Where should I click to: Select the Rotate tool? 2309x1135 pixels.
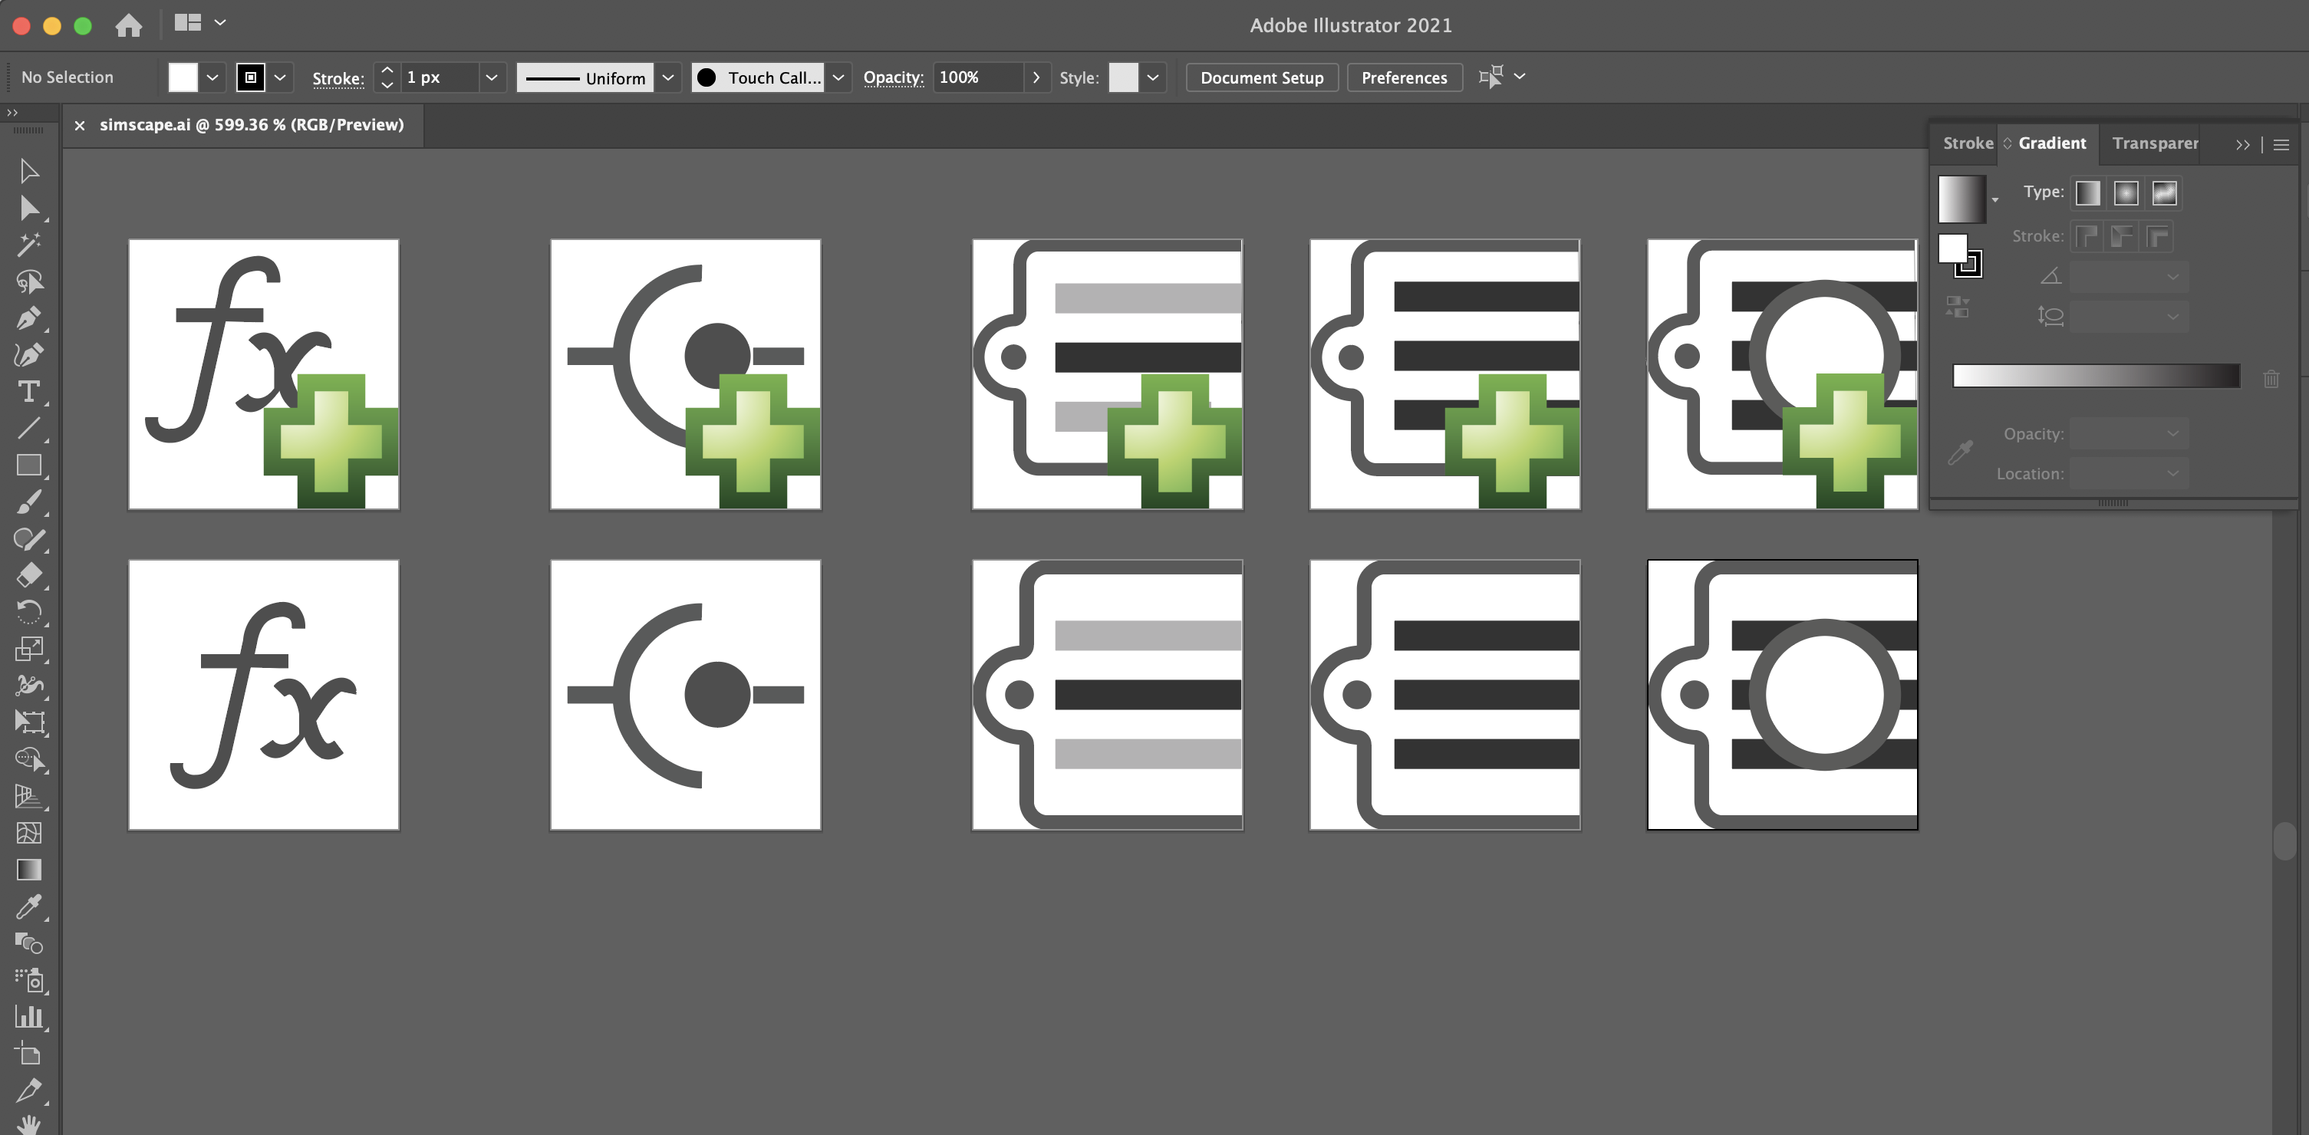pyautogui.click(x=28, y=612)
